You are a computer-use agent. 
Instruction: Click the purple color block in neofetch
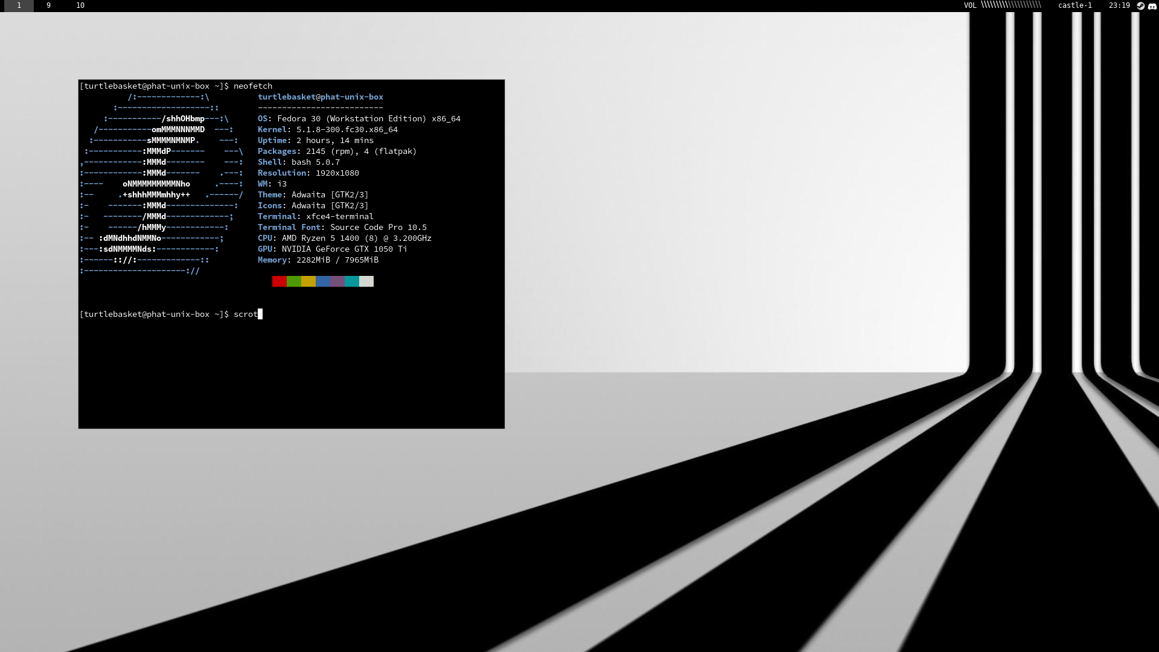[337, 281]
